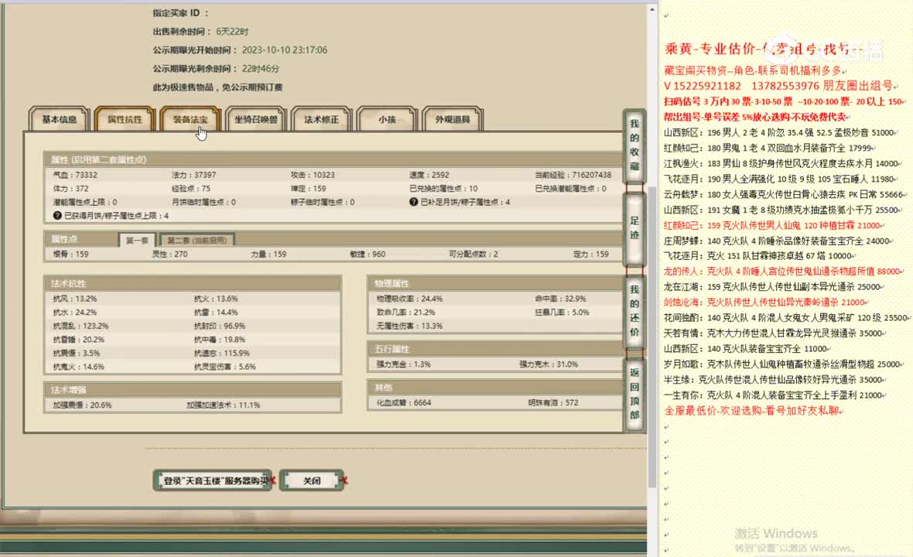Click the 五行属性 section header
The image size is (913, 557).
(x=495, y=349)
